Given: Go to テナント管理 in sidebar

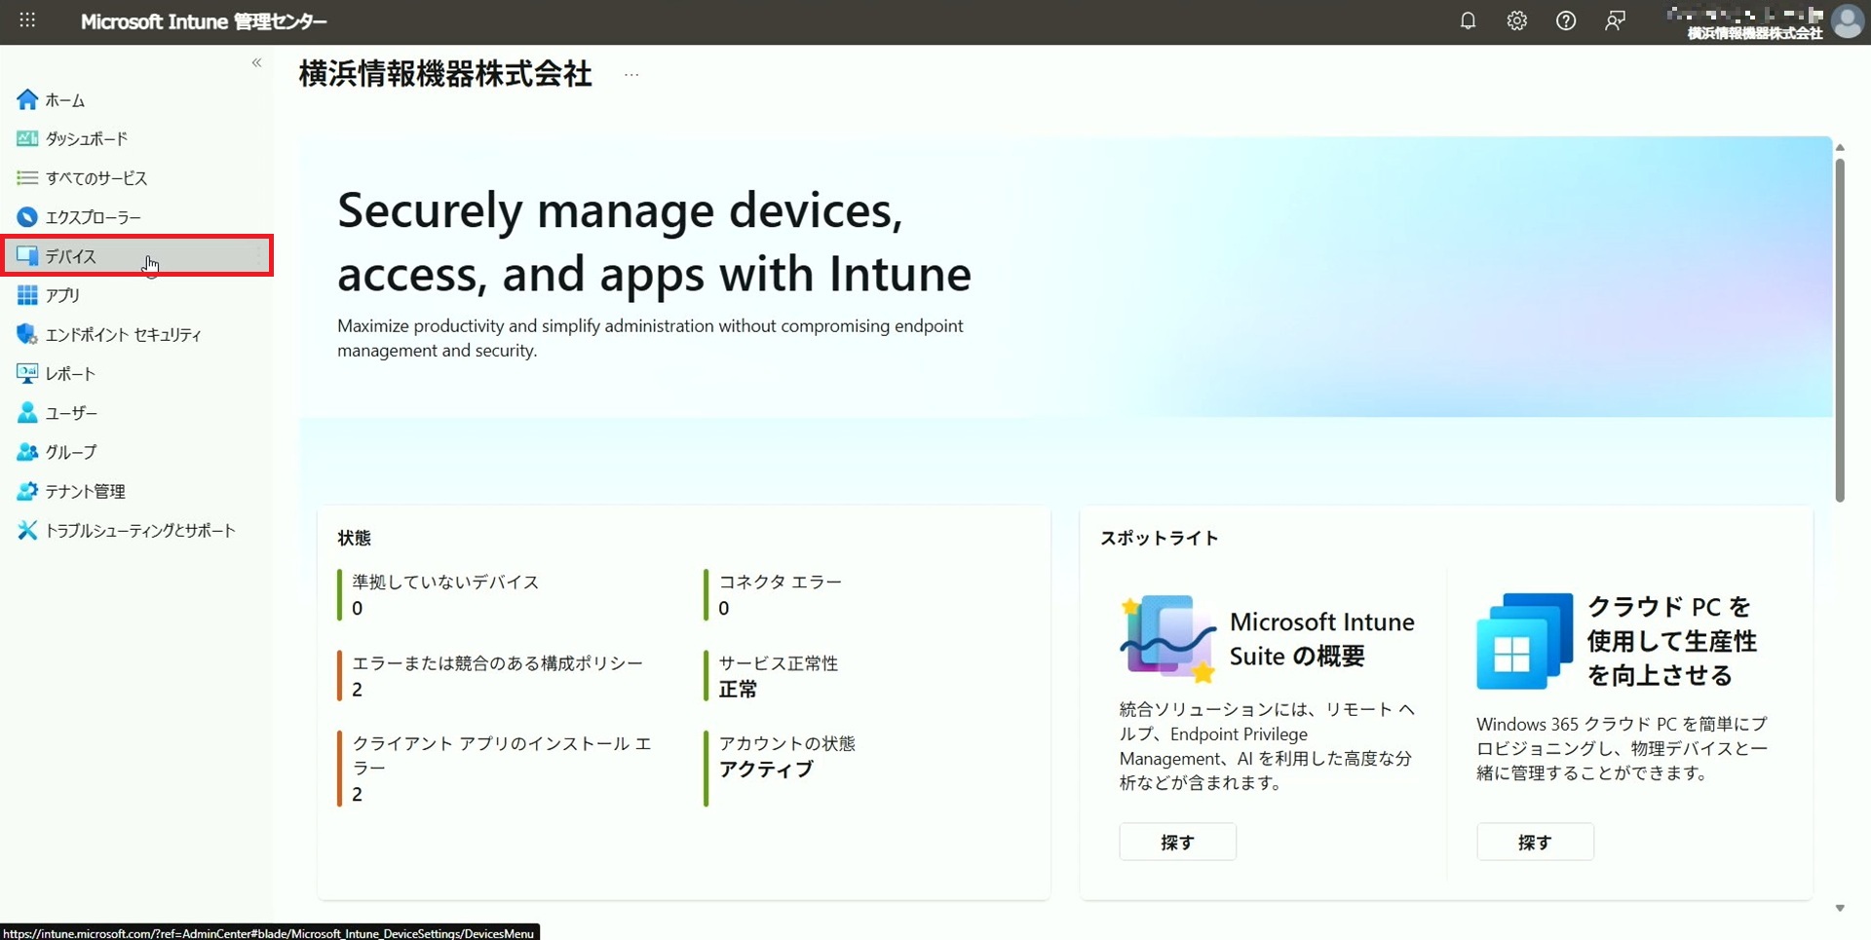Looking at the screenshot, I should pos(85,491).
